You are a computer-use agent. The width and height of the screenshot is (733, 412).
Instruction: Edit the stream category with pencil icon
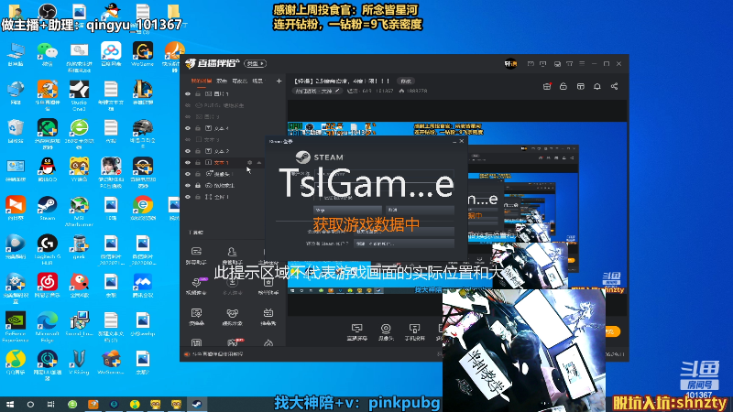pos(337,91)
